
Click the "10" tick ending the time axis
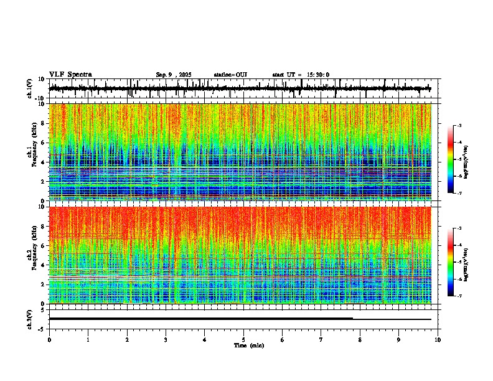[438, 340]
